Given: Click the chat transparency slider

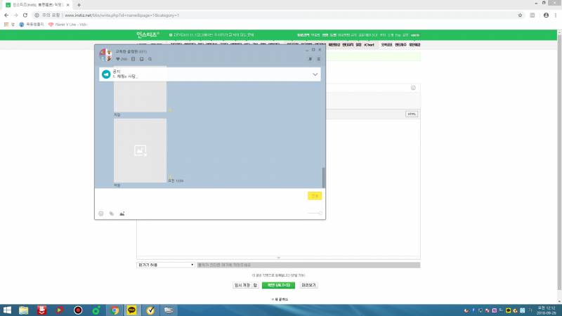Looking at the screenshot, I should click(315, 213).
